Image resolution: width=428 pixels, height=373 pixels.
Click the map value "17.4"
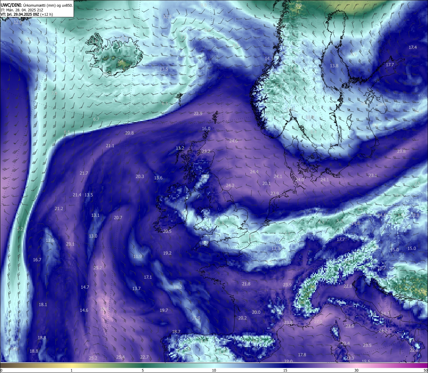point(413,48)
